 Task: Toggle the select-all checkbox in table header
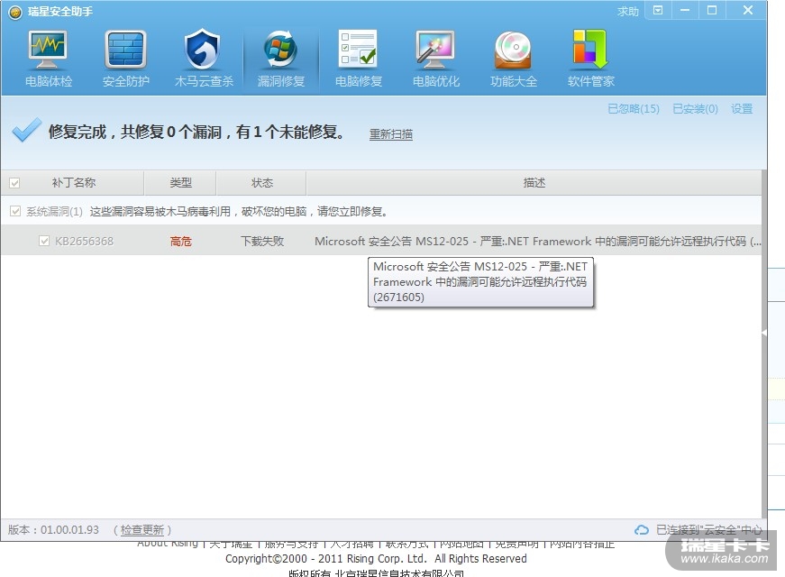click(x=14, y=183)
